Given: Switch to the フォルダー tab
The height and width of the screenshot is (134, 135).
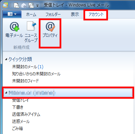Looking at the screenshot, I should (x=53, y=15).
